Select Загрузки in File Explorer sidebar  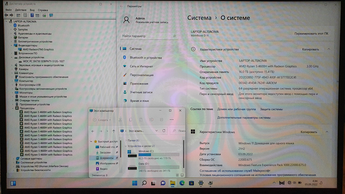coord(105,152)
